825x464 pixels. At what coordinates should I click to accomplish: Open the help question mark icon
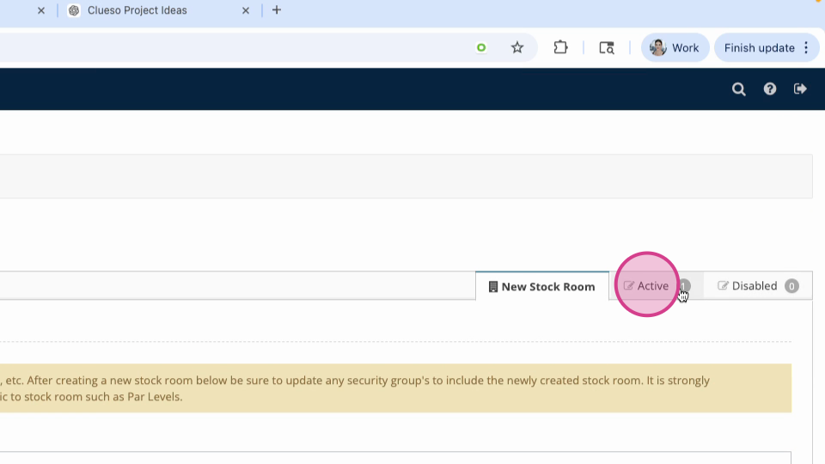[770, 89]
